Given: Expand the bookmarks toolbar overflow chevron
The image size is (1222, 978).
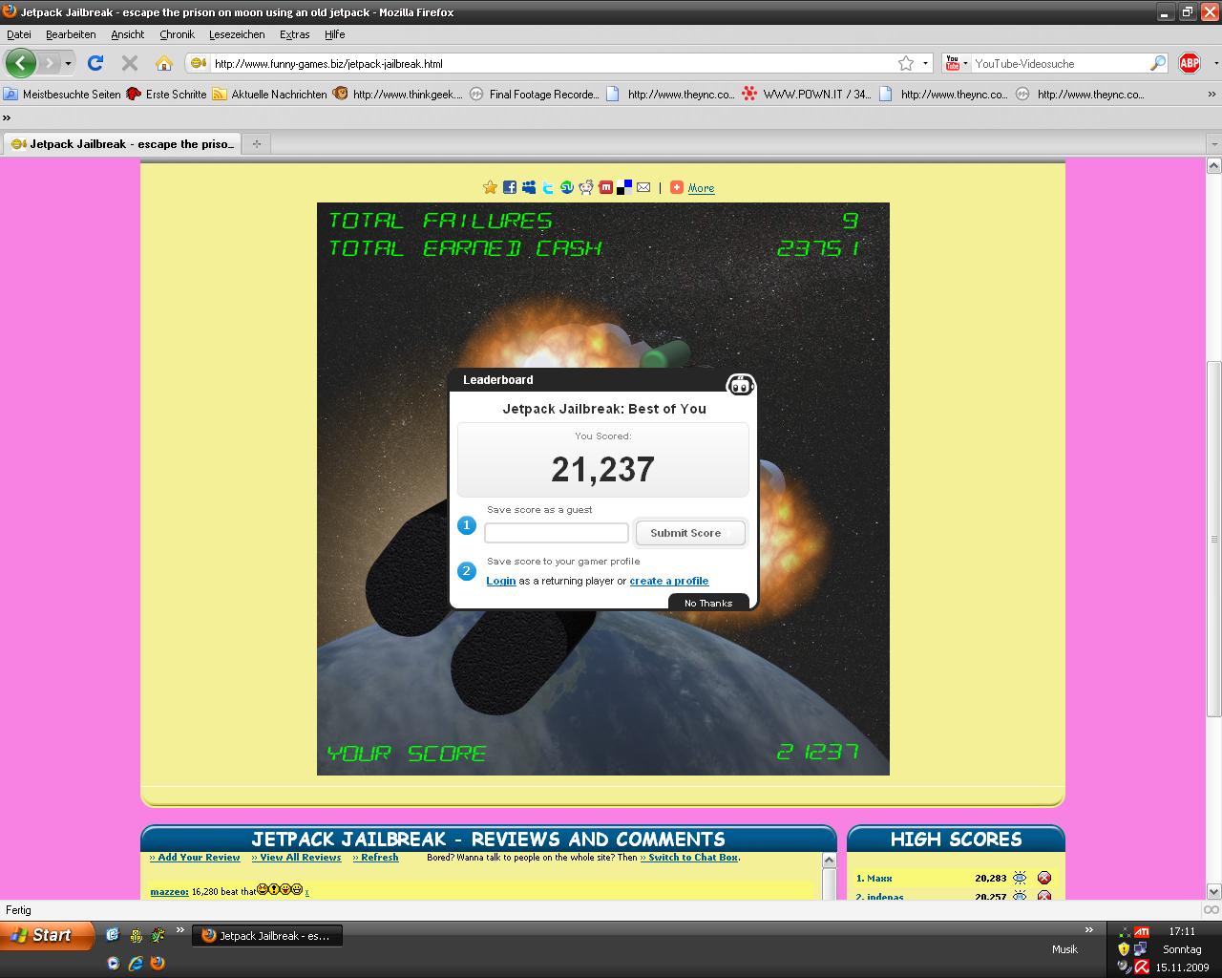Looking at the screenshot, I should click(1212, 95).
